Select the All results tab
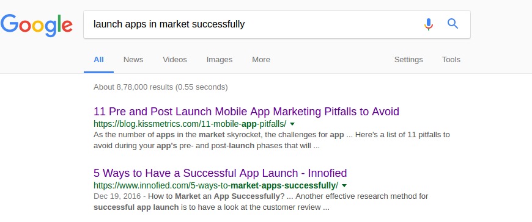 [98, 60]
